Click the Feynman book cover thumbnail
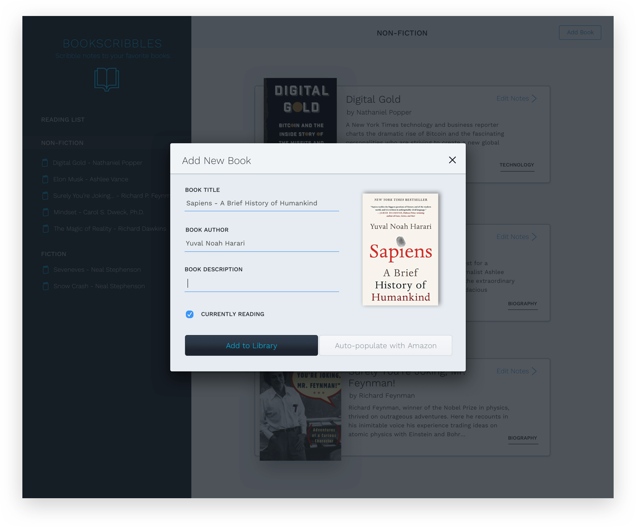 [300, 416]
